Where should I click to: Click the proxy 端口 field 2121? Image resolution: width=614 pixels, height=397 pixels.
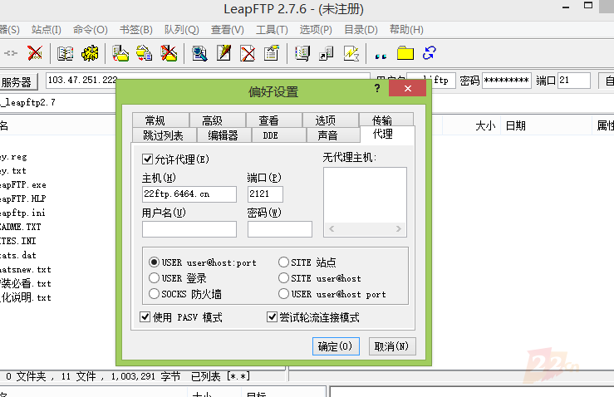click(x=265, y=194)
